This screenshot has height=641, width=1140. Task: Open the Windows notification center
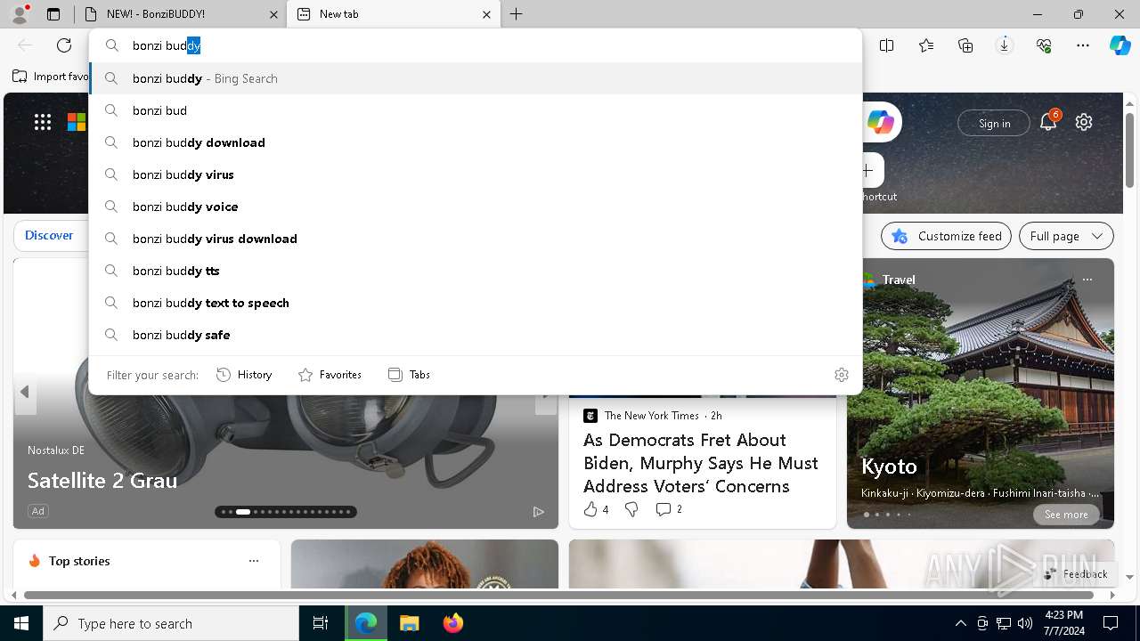pos(1111,623)
